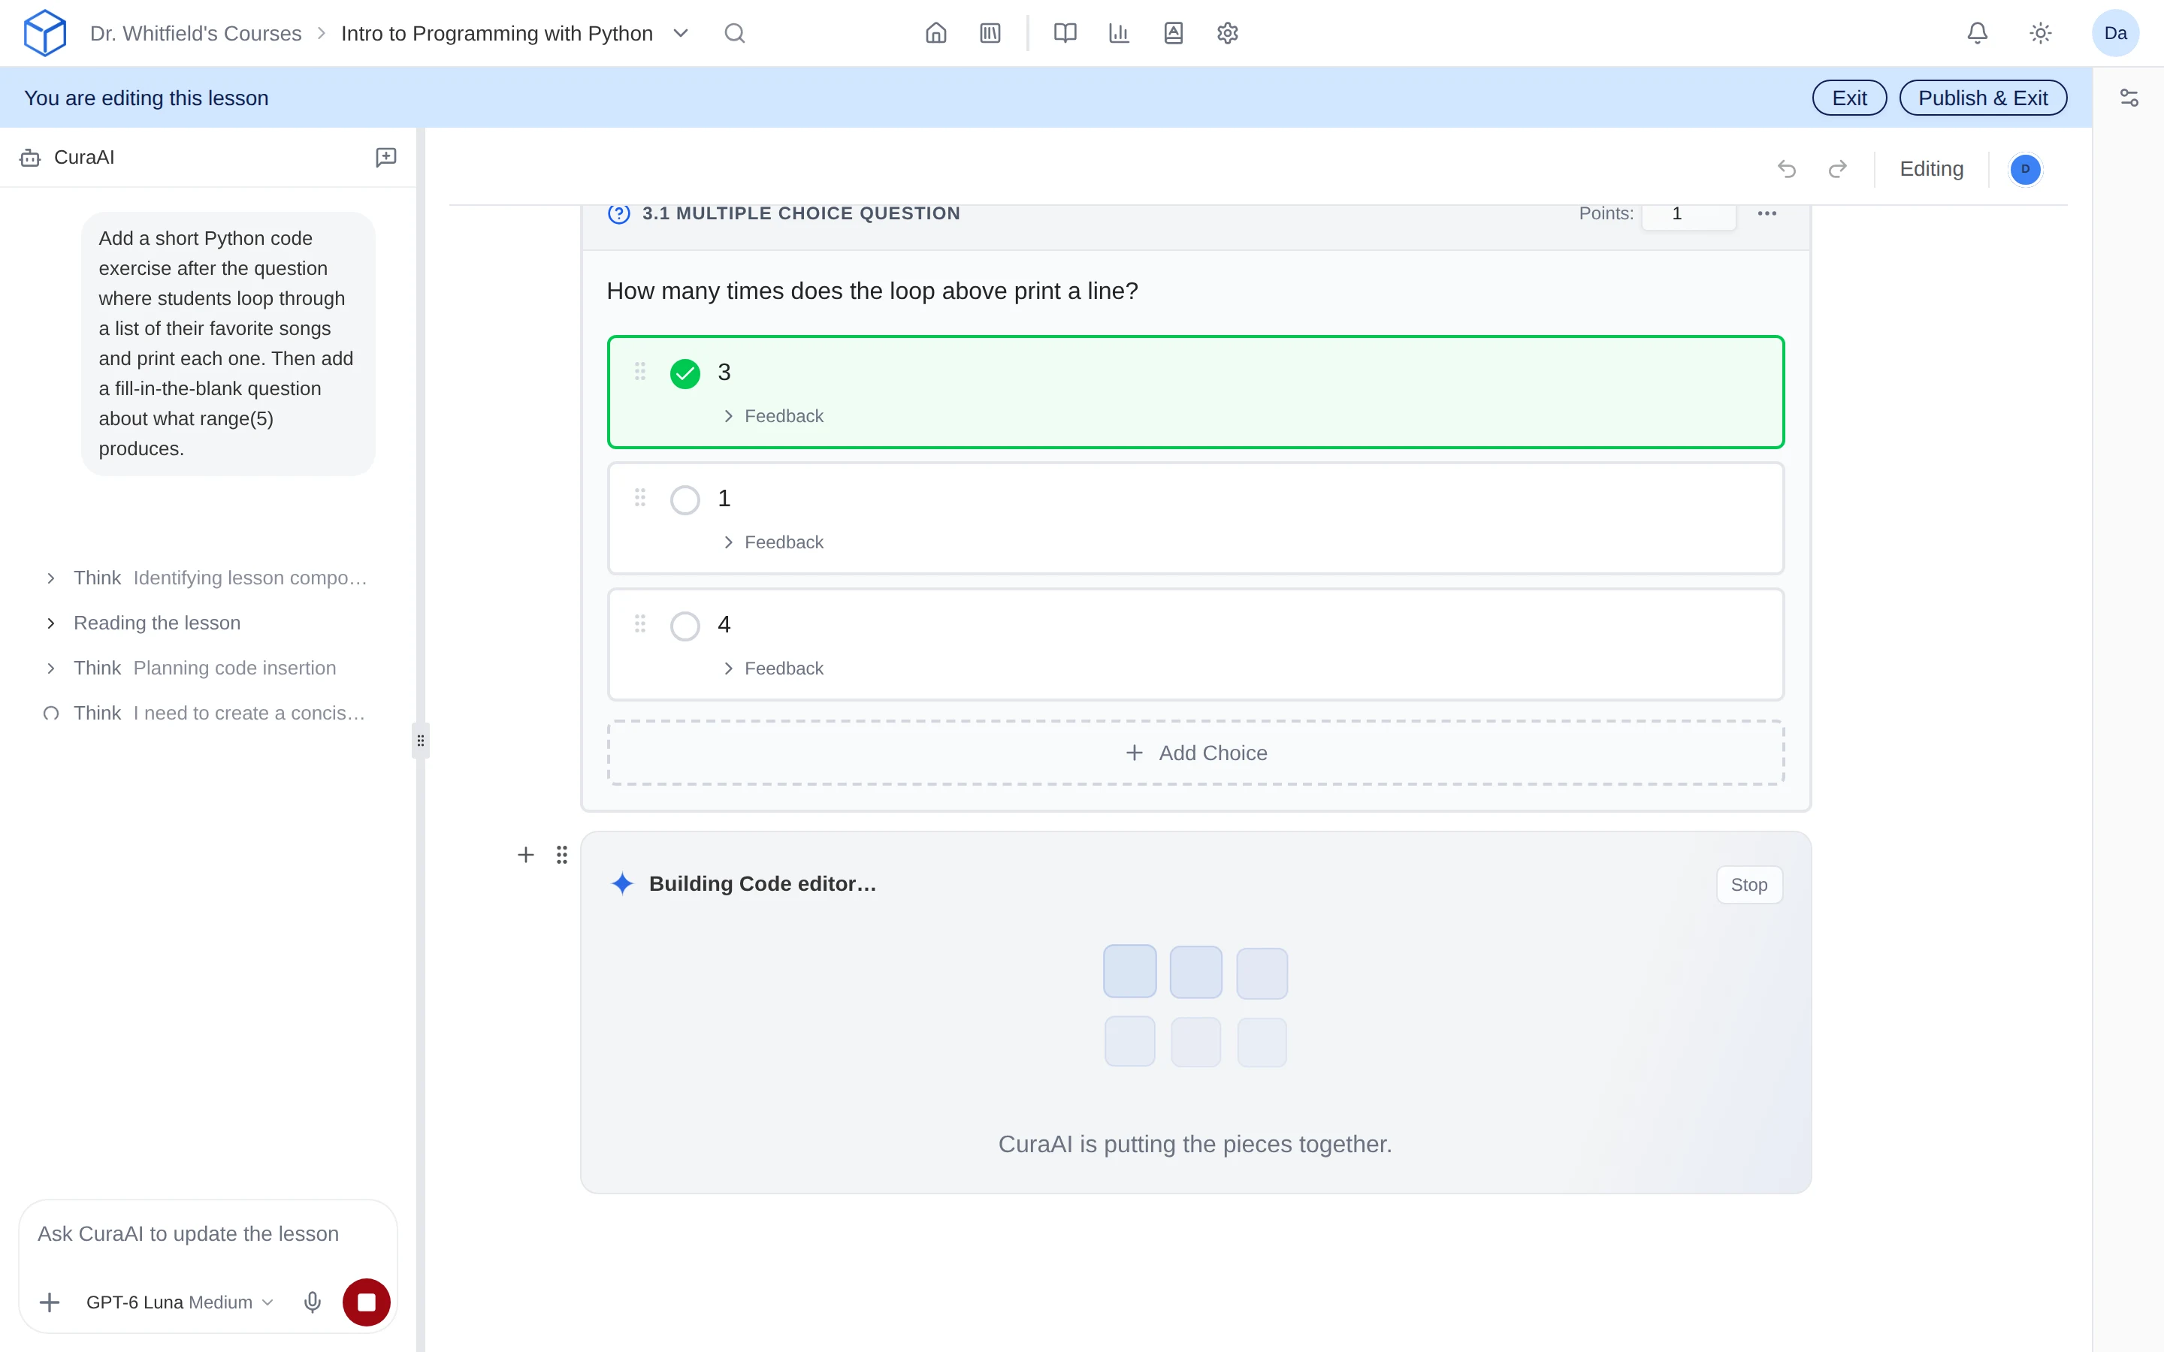This screenshot has height=1352, width=2164.
Task: Click the drag handle for choice 4
Action: point(640,623)
